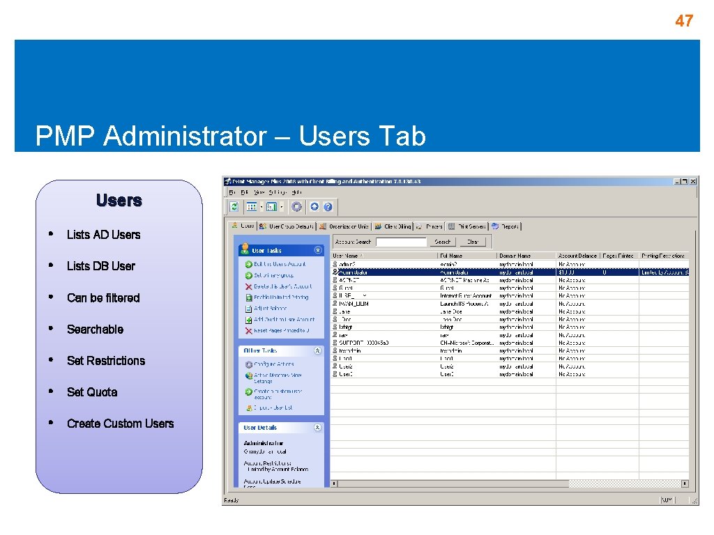
Task: Open the View menu
Action: 259,192
